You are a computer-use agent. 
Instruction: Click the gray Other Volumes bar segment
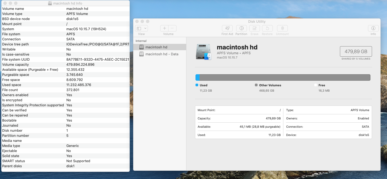click(285, 77)
